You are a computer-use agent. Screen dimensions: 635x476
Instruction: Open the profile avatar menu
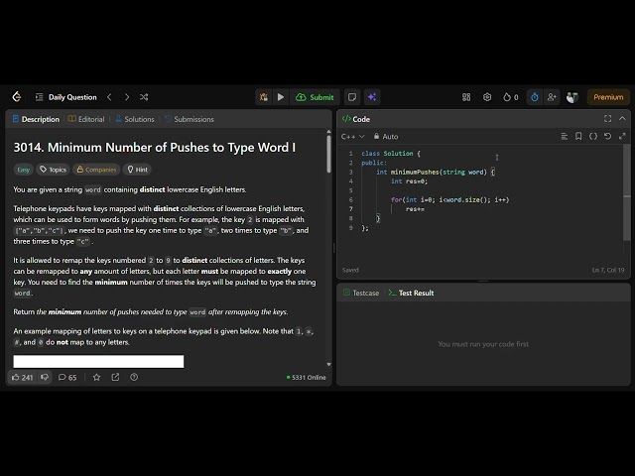coord(571,97)
